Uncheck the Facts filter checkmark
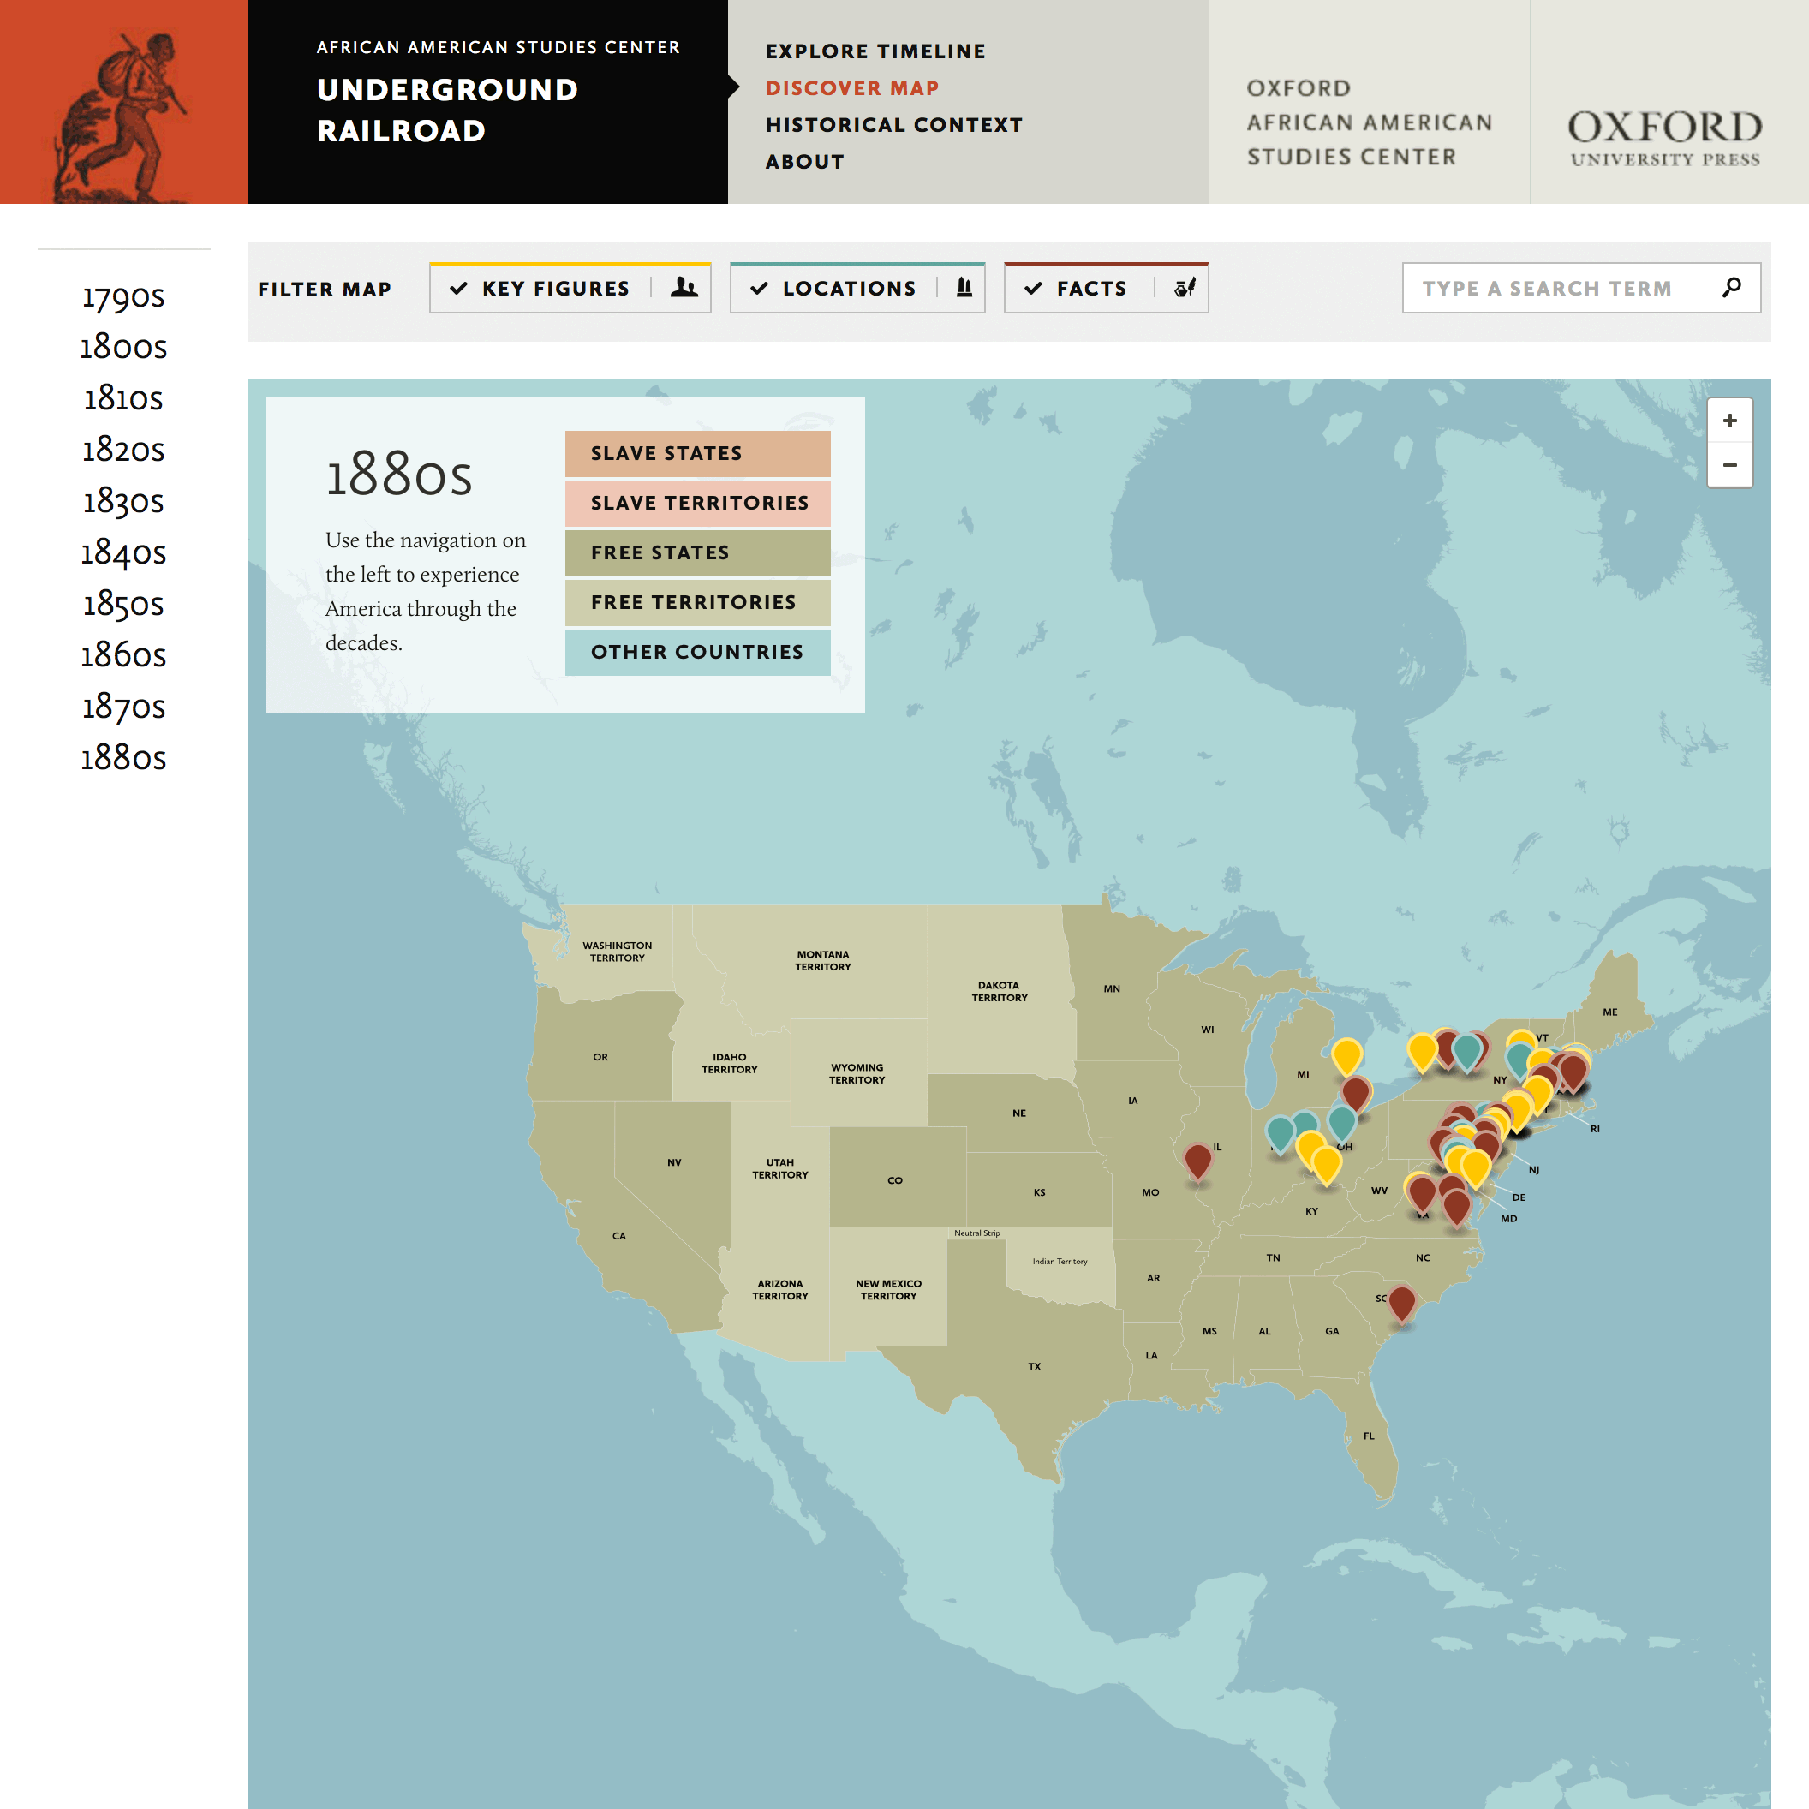This screenshot has width=1809, height=1809. point(1033,289)
